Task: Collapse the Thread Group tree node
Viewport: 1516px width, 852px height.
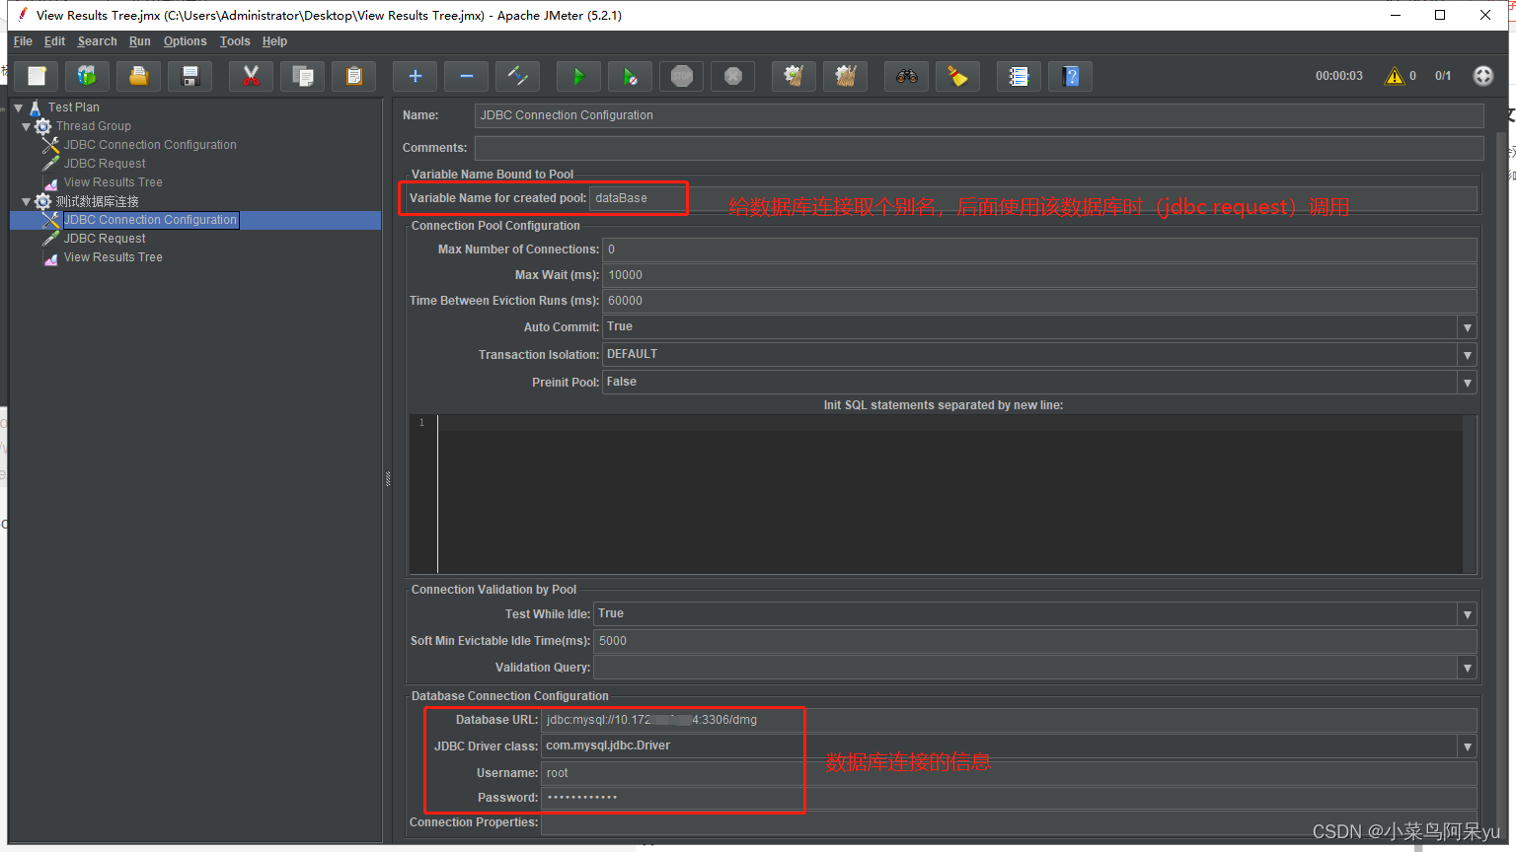Action: [27, 126]
